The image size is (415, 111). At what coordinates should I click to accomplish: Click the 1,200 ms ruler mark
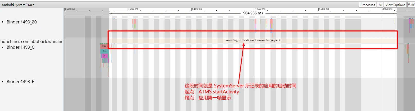pyautogui.click(x=133, y=9)
